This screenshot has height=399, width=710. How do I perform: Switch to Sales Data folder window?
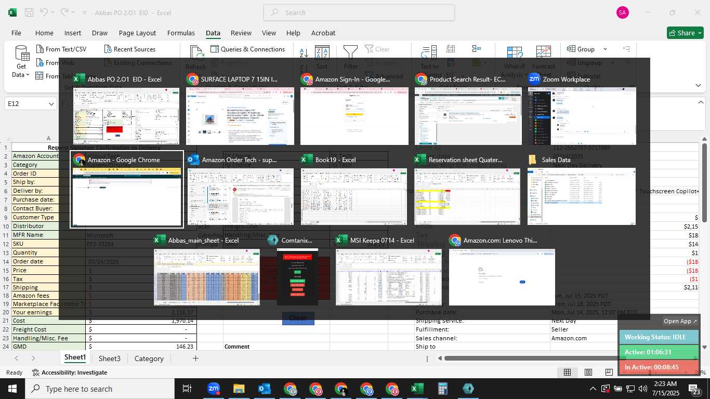581,190
